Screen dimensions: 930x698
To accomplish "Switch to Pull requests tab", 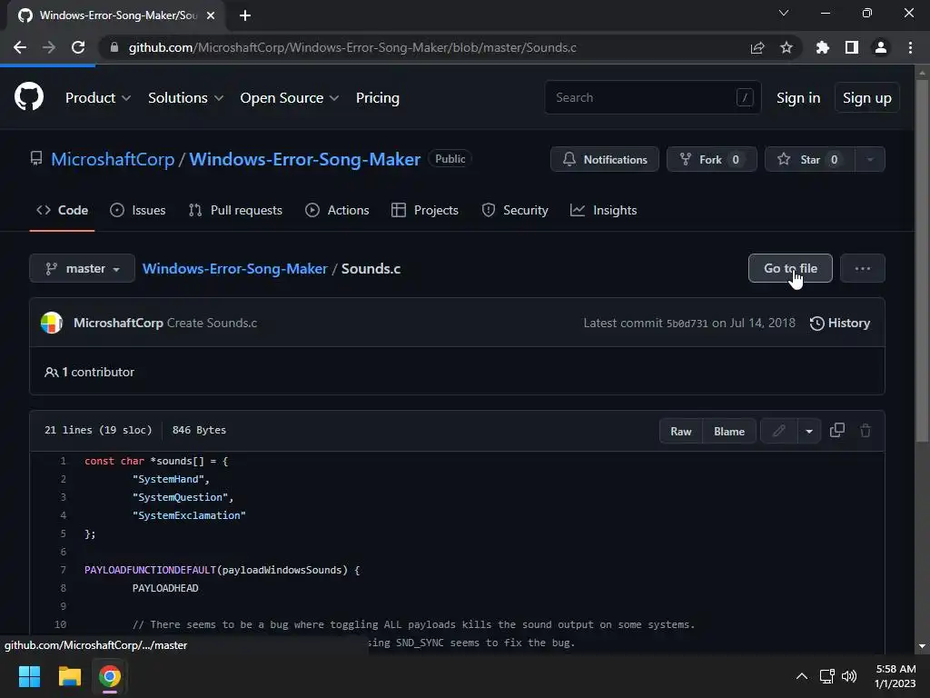I will 235,210.
